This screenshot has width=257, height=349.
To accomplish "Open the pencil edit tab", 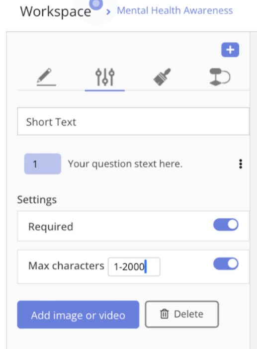I will click(46, 77).
